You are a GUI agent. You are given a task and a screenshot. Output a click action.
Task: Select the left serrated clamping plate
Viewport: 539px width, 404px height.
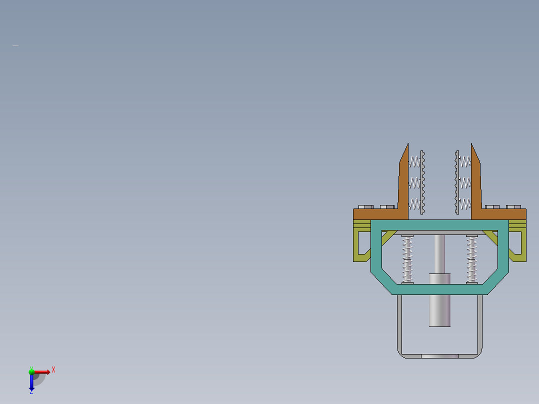422,182
